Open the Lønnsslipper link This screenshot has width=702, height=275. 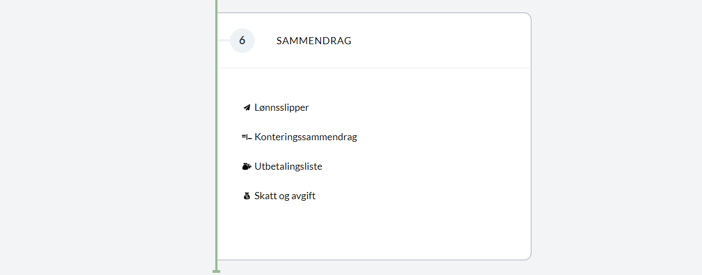coord(281,107)
